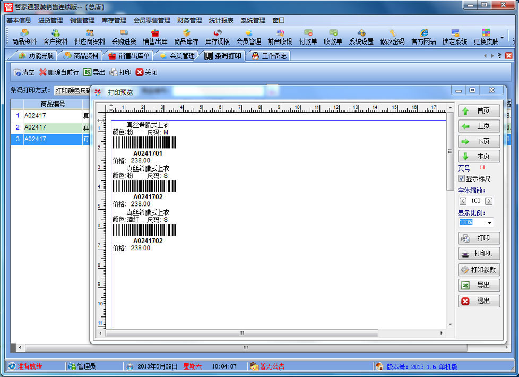Image resolution: width=519 pixels, height=377 pixels.
Task: Open the 条码打印方式 combo box
Action: pos(72,90)
